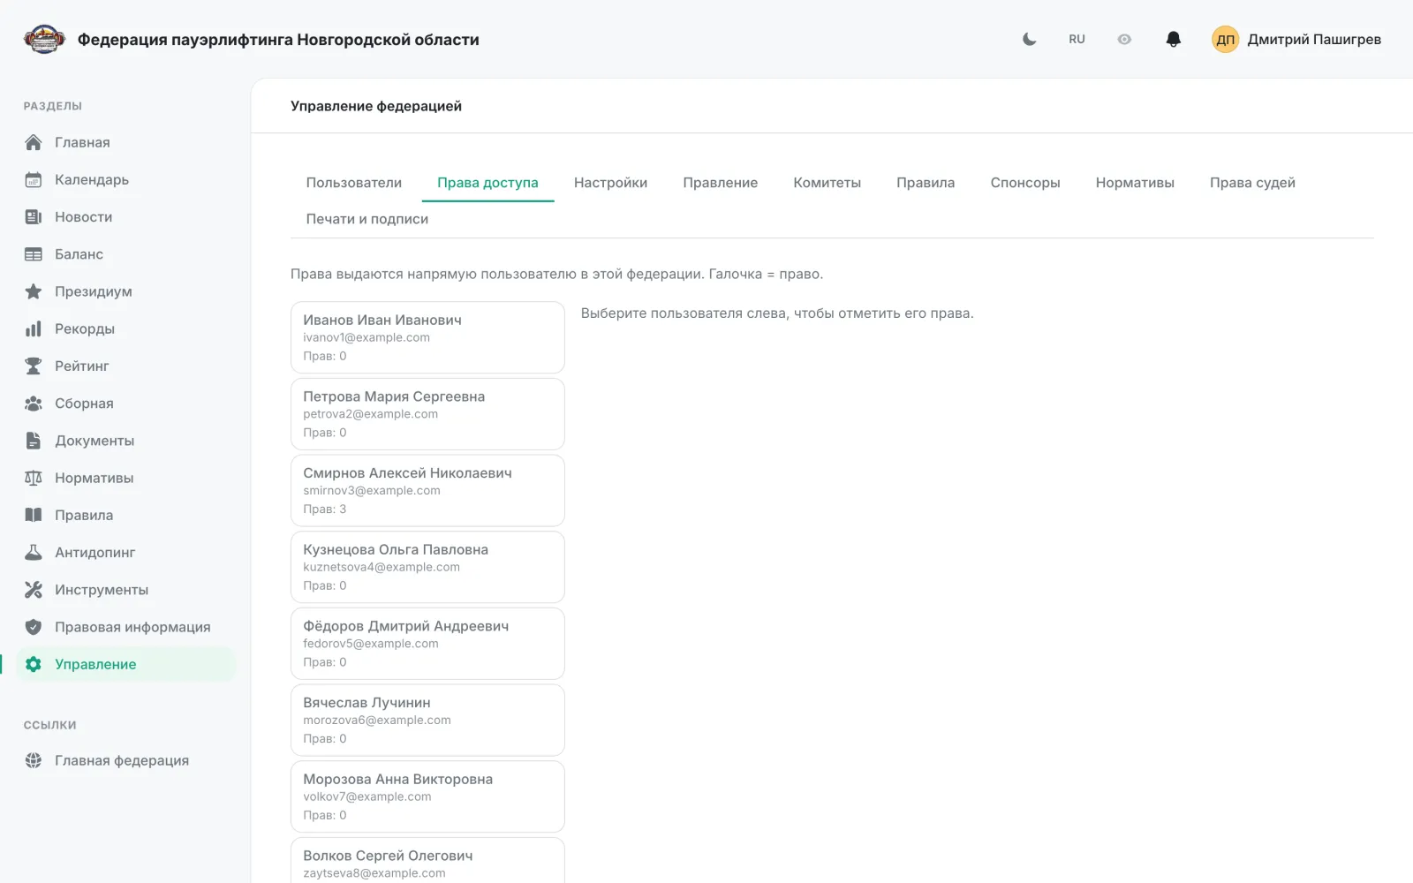The image size is (1413, 883).
Task: Toggle the eye visibility icon in header
Action: coord(1124,39)
